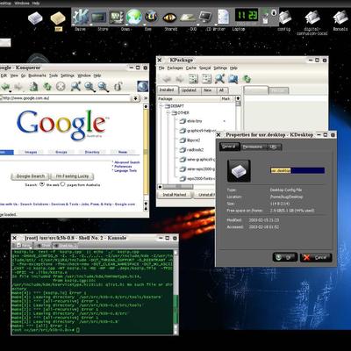Open the Permissions tab in Properties dialog
Image resolution: width=351 pixels, height=351 pixels.
click(253, 147)
